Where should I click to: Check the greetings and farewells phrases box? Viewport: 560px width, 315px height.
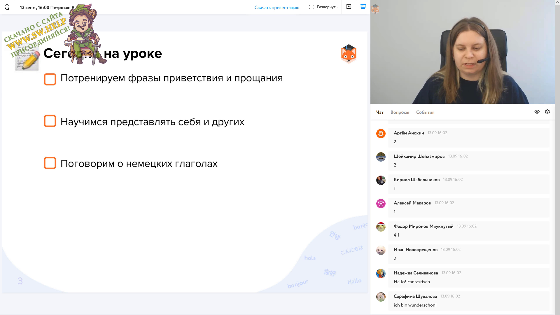tap(50, 79)
